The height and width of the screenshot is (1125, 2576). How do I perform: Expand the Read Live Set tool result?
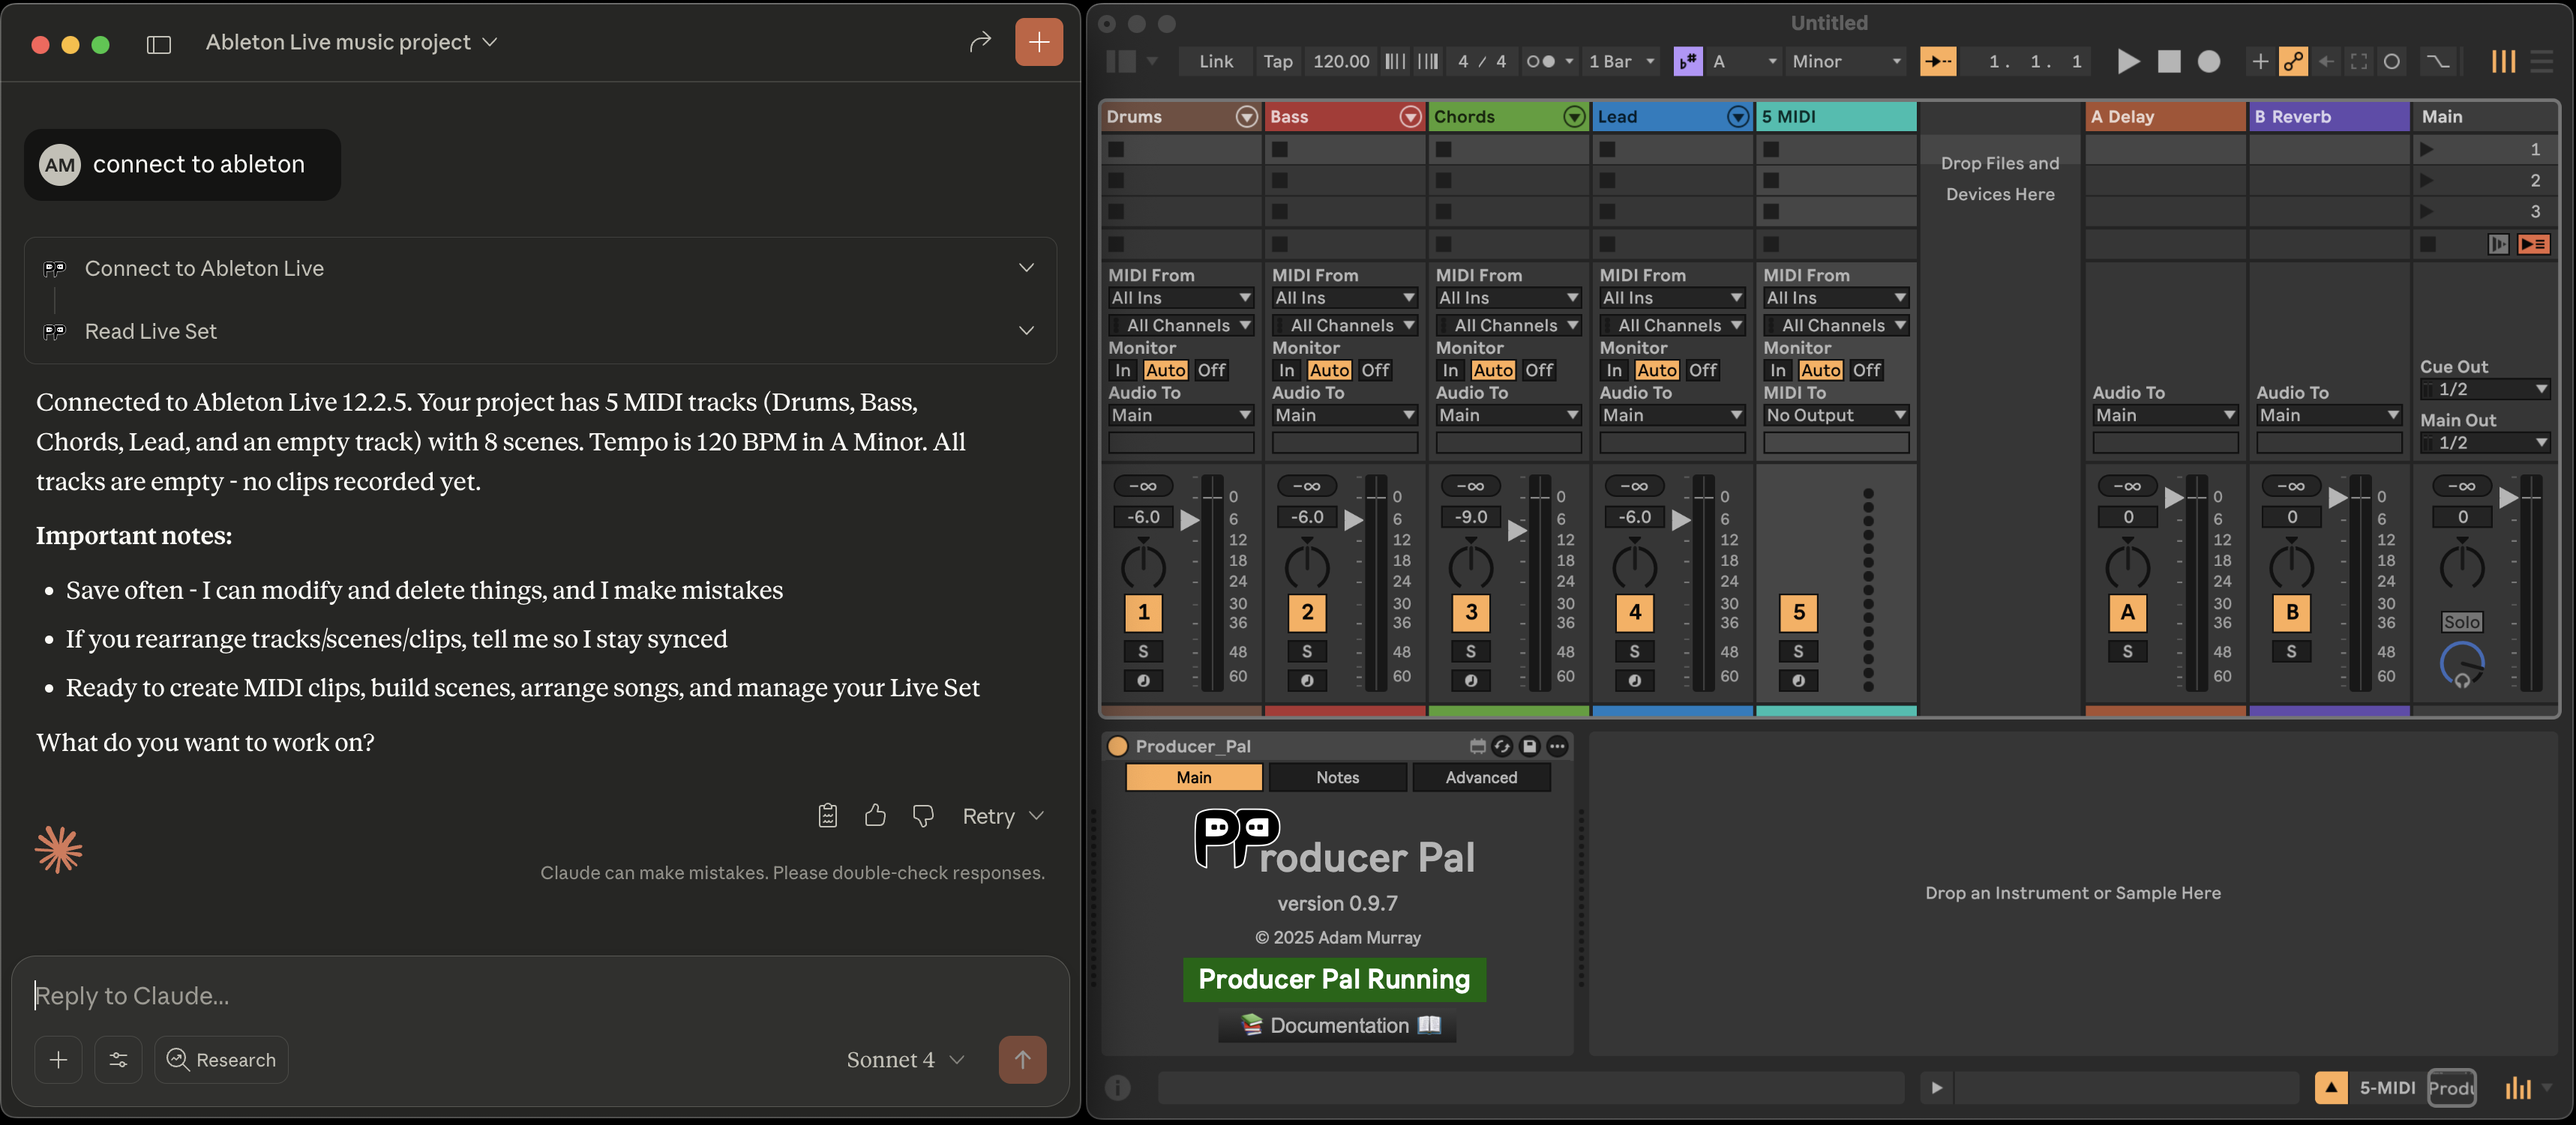point(1026,331)
